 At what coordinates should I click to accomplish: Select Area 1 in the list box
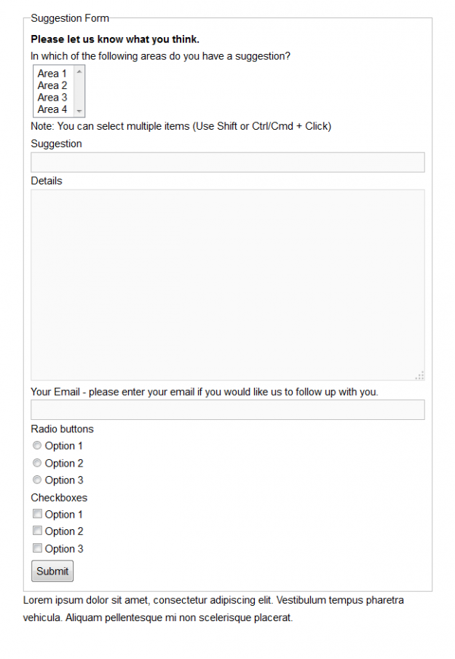(x=52, y=74)
